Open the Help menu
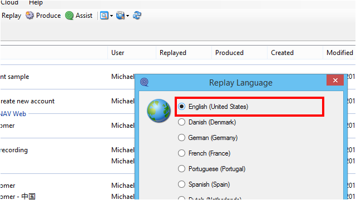 [36, 3]
